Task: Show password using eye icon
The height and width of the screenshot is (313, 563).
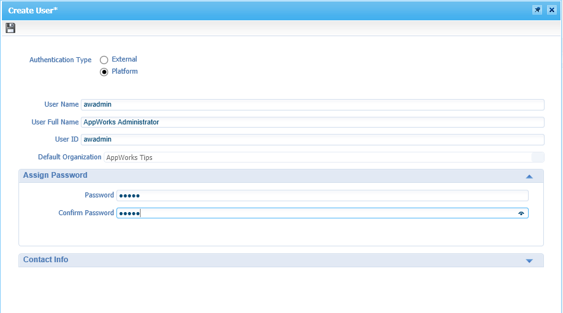Action: point(521,213)
